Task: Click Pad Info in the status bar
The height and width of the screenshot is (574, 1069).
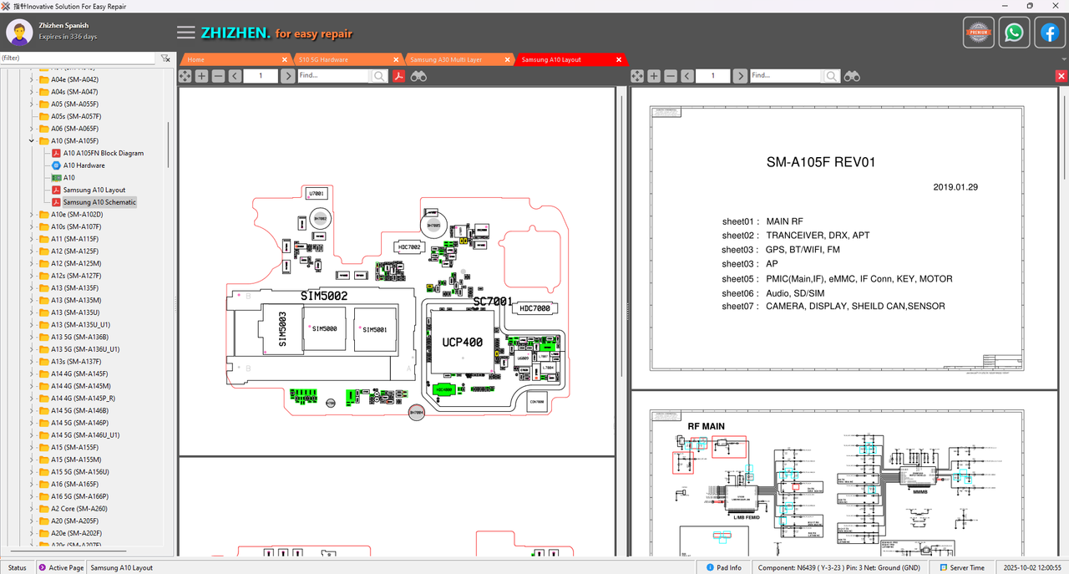Action: (723, 568)
